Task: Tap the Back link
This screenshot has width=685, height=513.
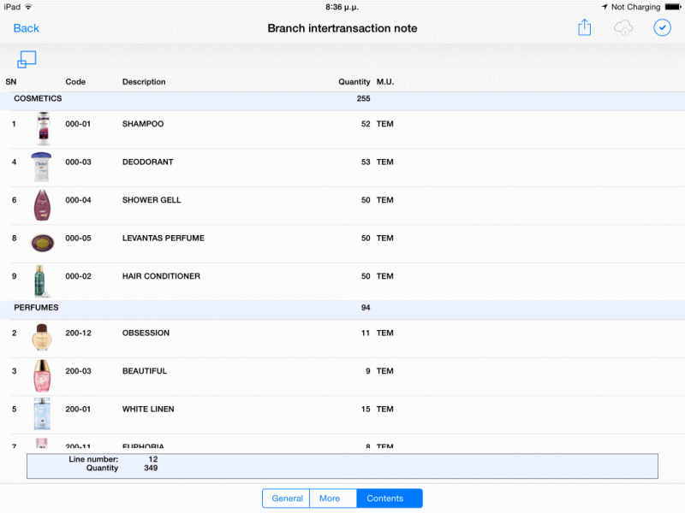Action: point(27,28)
